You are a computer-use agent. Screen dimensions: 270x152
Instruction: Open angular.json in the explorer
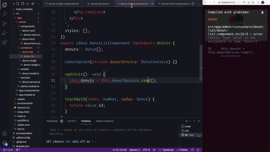point(22,146)
